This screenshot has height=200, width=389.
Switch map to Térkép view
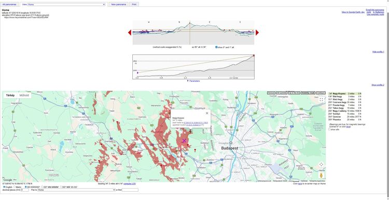pos(10,95)
